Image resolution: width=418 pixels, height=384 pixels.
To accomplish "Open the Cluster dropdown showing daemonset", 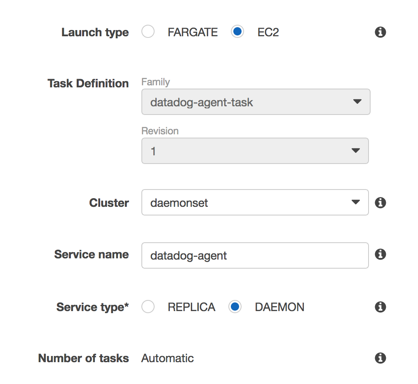I will [x=255, y=202].
